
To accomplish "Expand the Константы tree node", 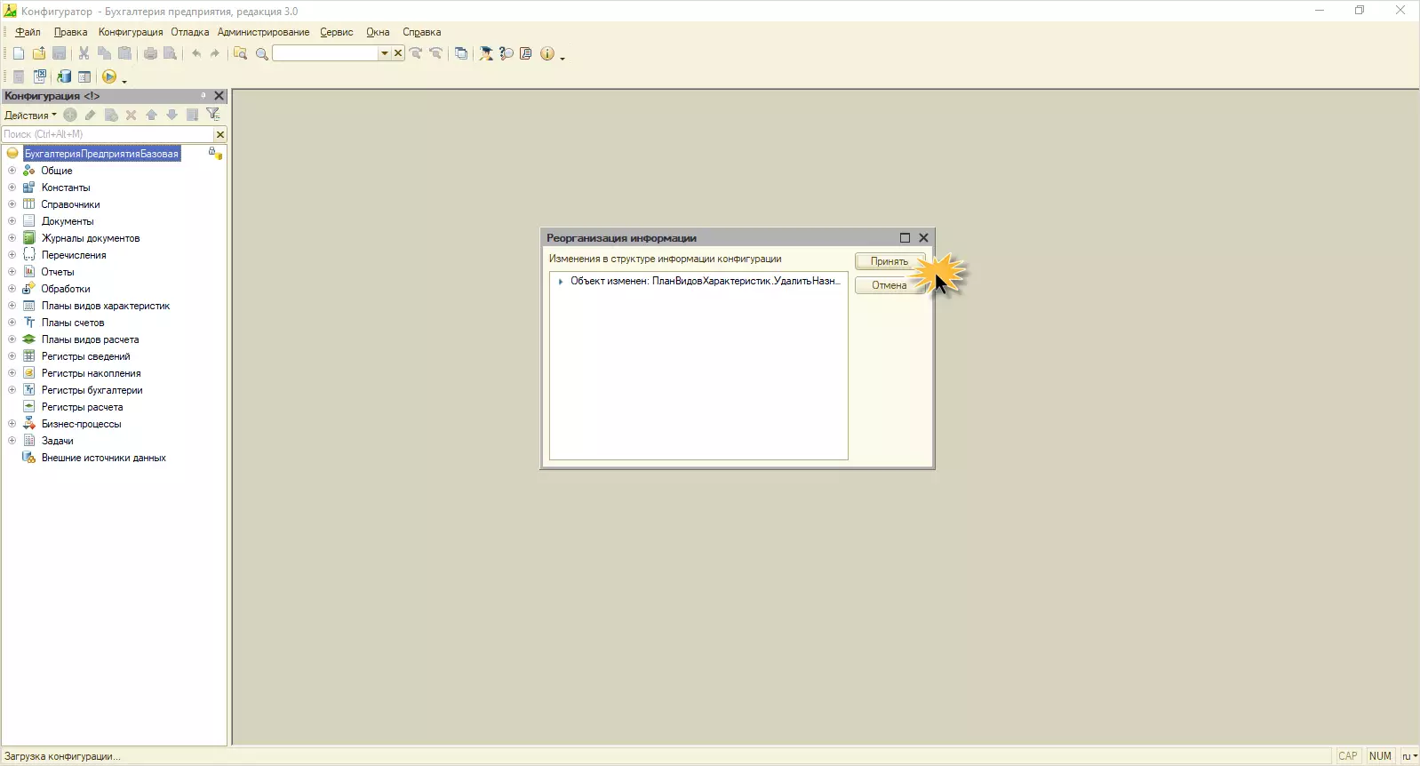I will pos(12,188).
